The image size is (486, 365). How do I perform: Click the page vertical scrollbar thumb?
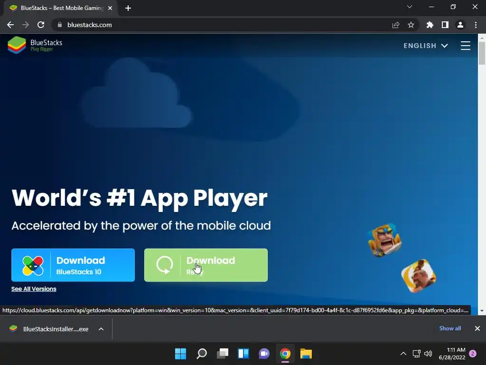pyautogui.click(x=482, y=53)
